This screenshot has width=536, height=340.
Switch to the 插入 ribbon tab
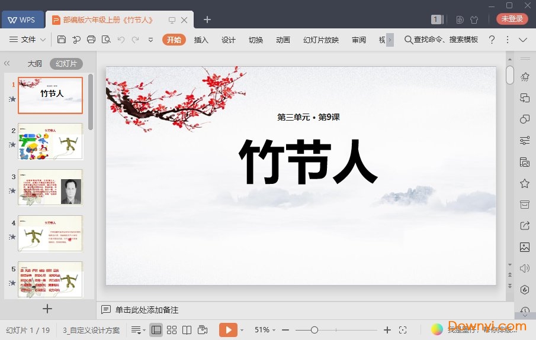point(201,40)
